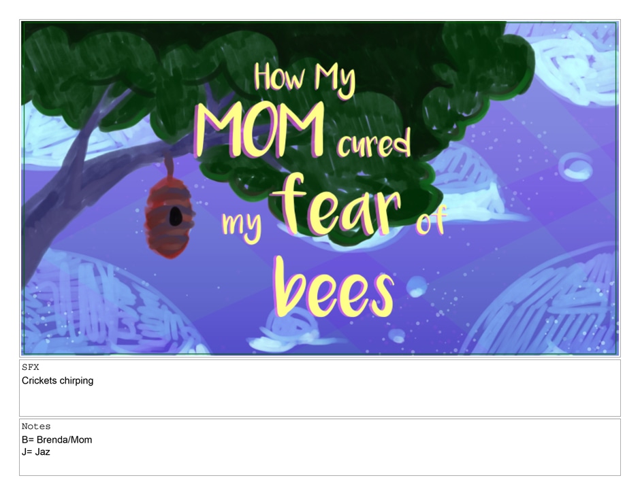Click the scribbled cloud in top-right corner
Image resolution: width=640 pixels, height=495 pixels.
572,61
